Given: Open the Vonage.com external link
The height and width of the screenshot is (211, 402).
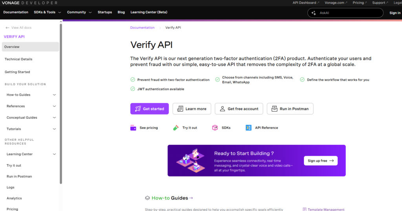Looking at the screenshot, I should [336, 3].
